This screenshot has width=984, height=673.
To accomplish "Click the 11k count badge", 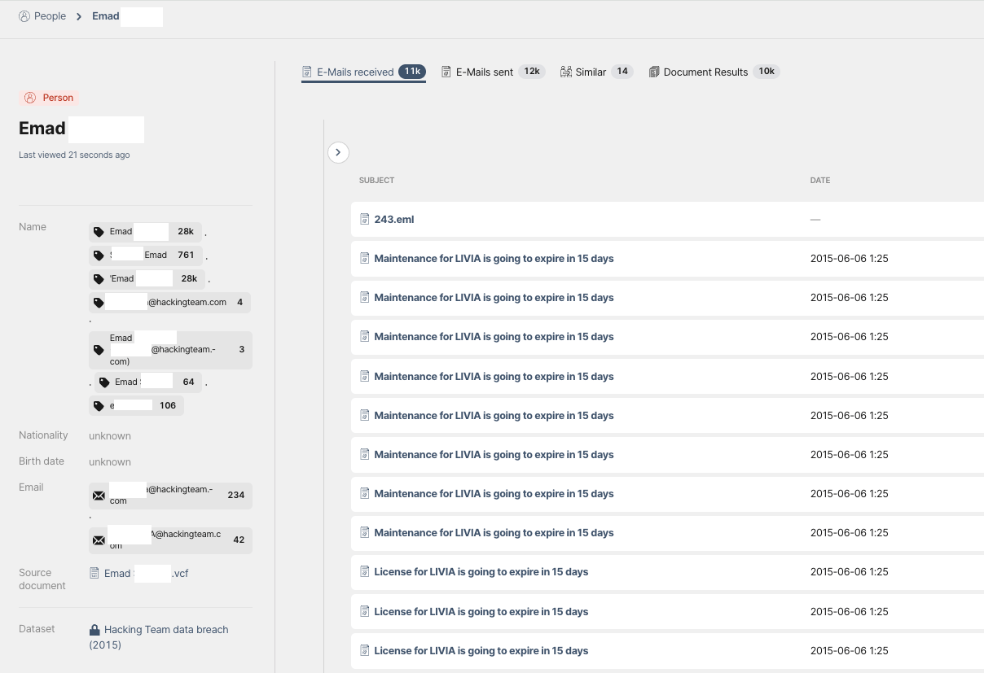I will click(x=412, y=72).
